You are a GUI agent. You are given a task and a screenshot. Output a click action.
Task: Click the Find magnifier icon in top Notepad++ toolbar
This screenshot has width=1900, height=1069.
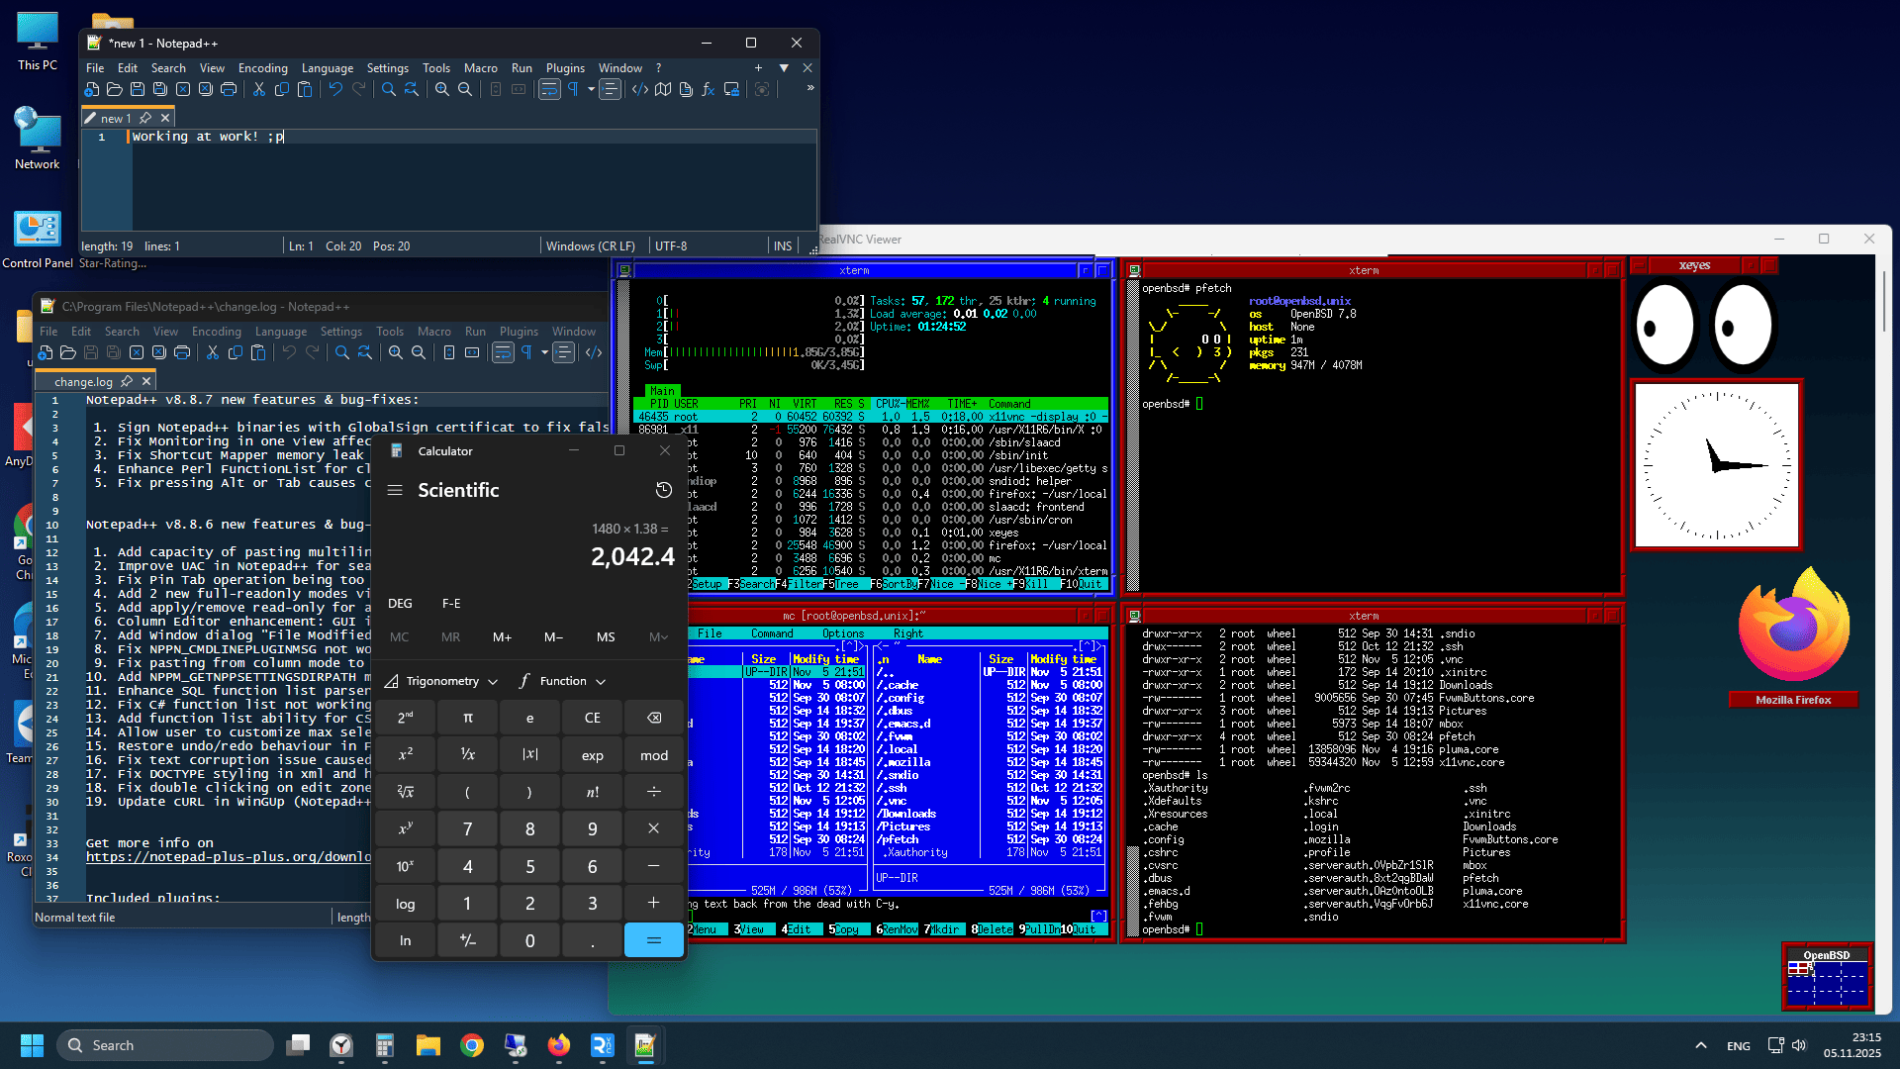(x=389, y=90)
